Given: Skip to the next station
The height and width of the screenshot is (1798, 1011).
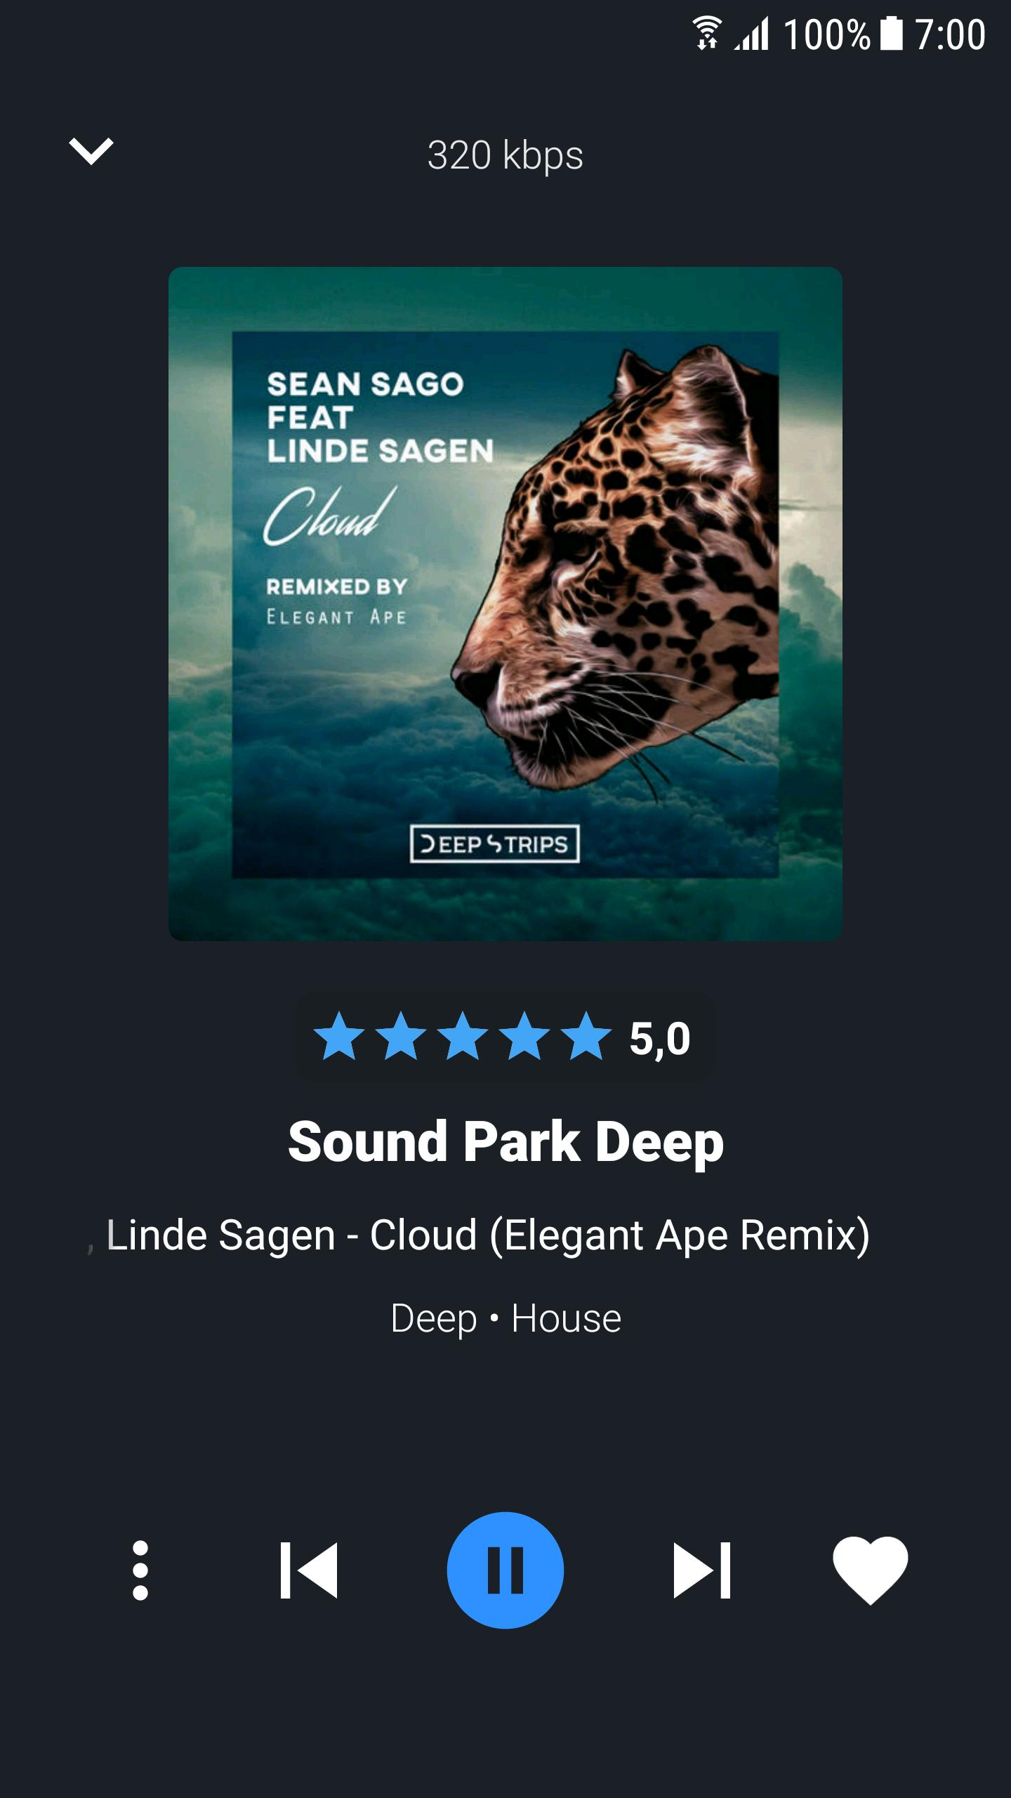Looking at the screenshot, I should pos(702,1570).
